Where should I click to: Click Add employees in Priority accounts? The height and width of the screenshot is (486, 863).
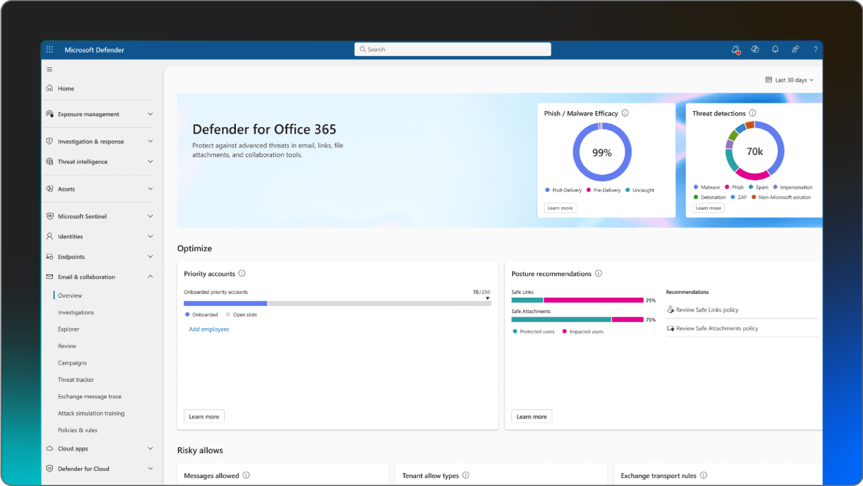tap(209, 329)
